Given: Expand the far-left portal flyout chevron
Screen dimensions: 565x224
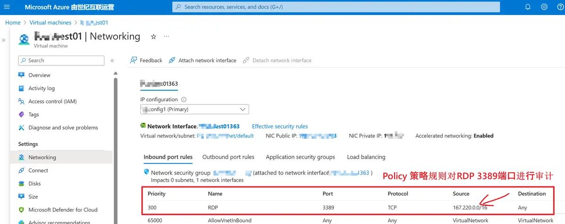Looking at the screenshot, I should coord(4,40).
